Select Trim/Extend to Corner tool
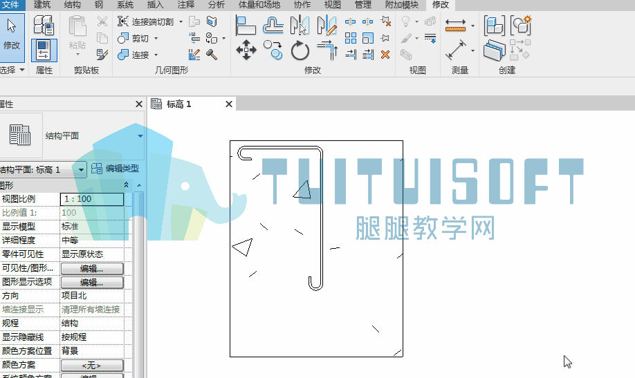635x378 pixels. [x=327, y=50]
